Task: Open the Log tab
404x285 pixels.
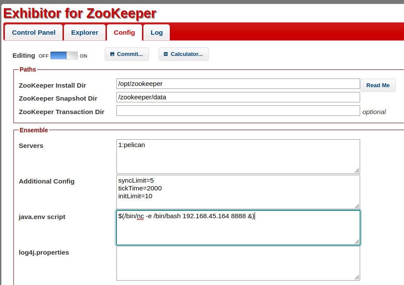Action: tap(156, 33)
